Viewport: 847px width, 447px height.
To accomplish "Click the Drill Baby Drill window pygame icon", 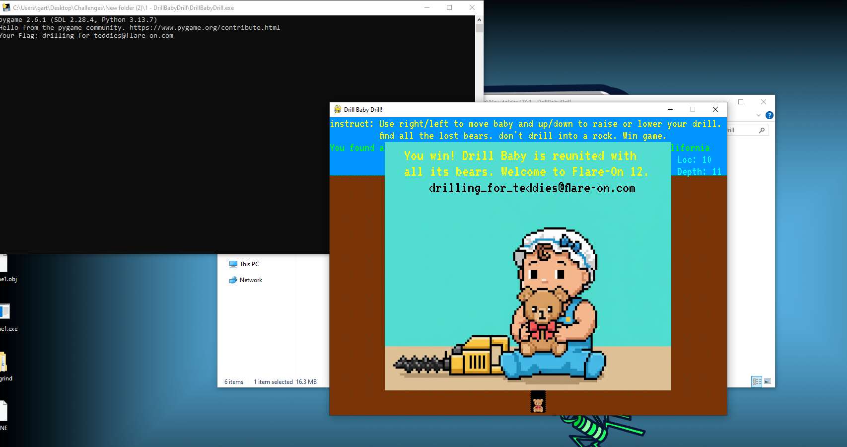I will pos(338,109).
